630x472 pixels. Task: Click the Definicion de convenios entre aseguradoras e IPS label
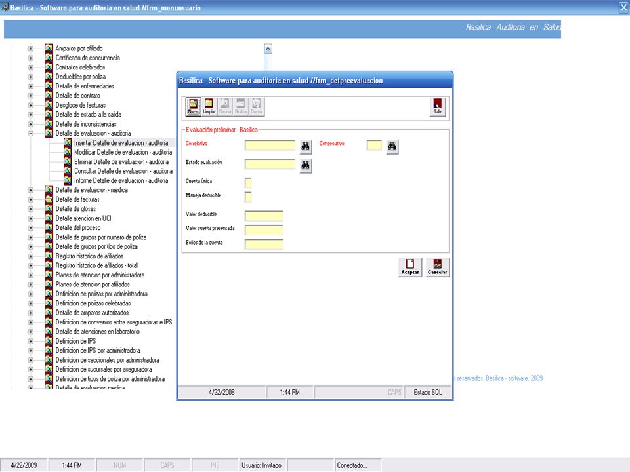pyautogui.click(x=114, y=323)
